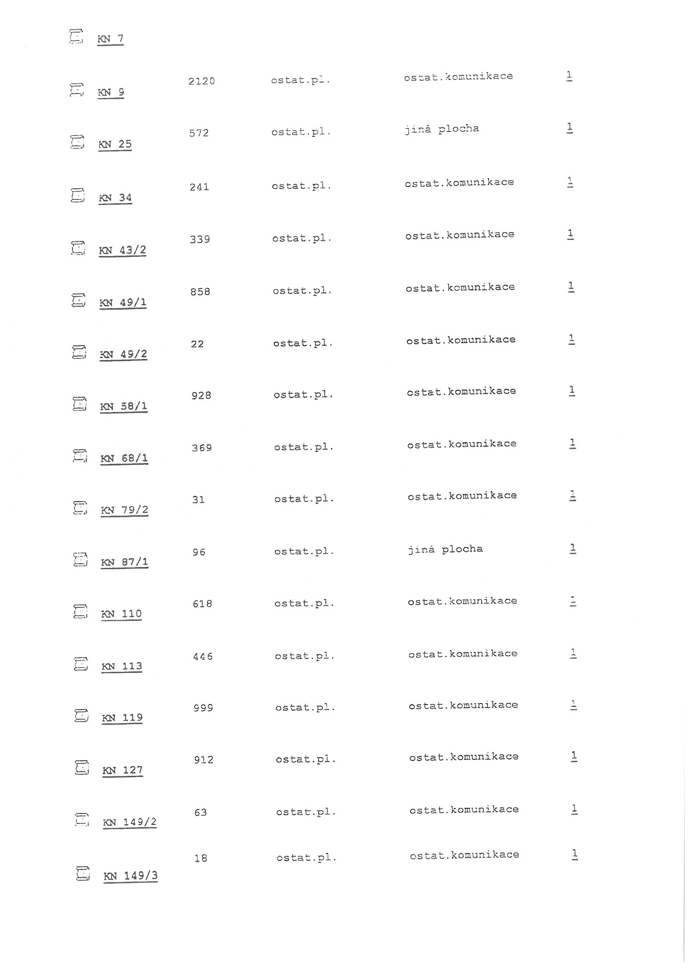691x978 pixels.
Task: Open parcel link KN 113
Action: pos(122,667)
